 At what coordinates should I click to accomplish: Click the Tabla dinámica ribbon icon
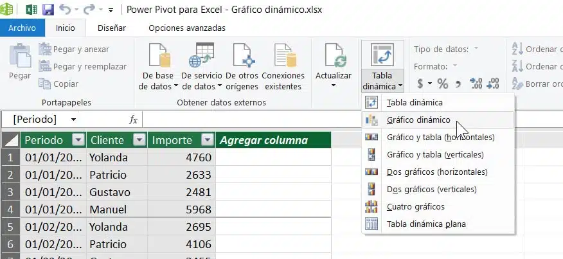pos(382,55)
